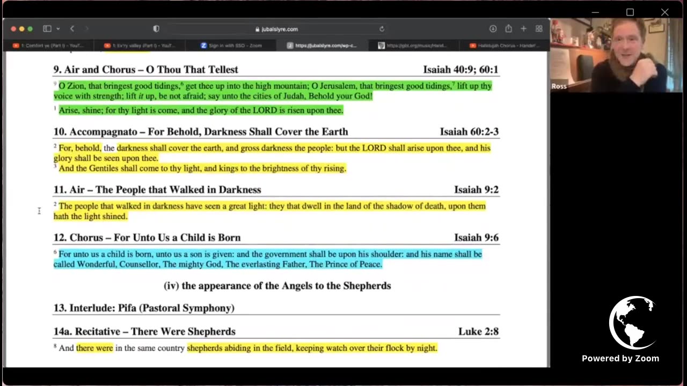Click the reference Isaiah 9:2
Image resolution: width=687 pixels, height=386 pixels.
point(477,190)
